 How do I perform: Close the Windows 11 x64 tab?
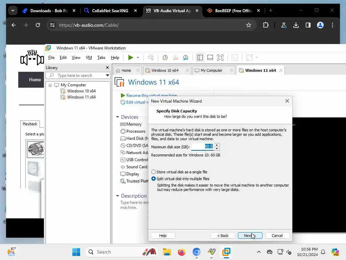pos(281,70)
